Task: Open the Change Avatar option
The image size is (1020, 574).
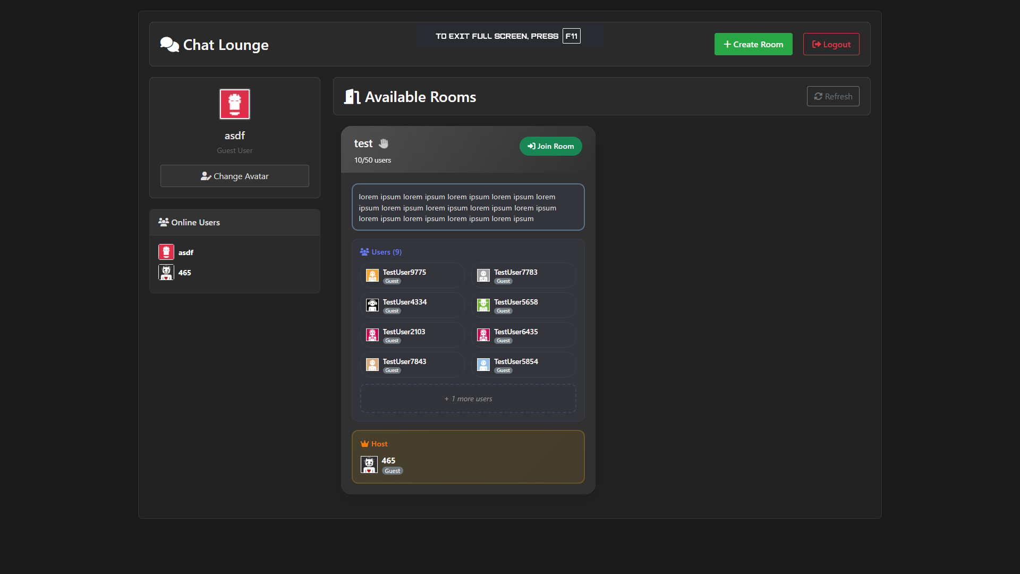Action: tap(235, 176)
